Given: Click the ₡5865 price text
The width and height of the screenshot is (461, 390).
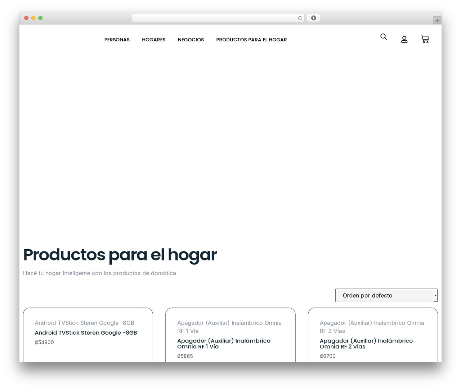Looking at the screenshot, I should tap(185, 356).
